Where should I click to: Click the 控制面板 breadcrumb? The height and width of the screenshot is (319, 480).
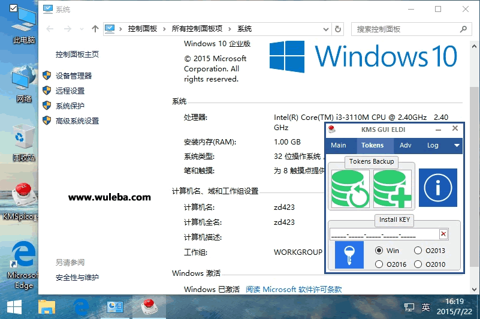coord(143,29)
